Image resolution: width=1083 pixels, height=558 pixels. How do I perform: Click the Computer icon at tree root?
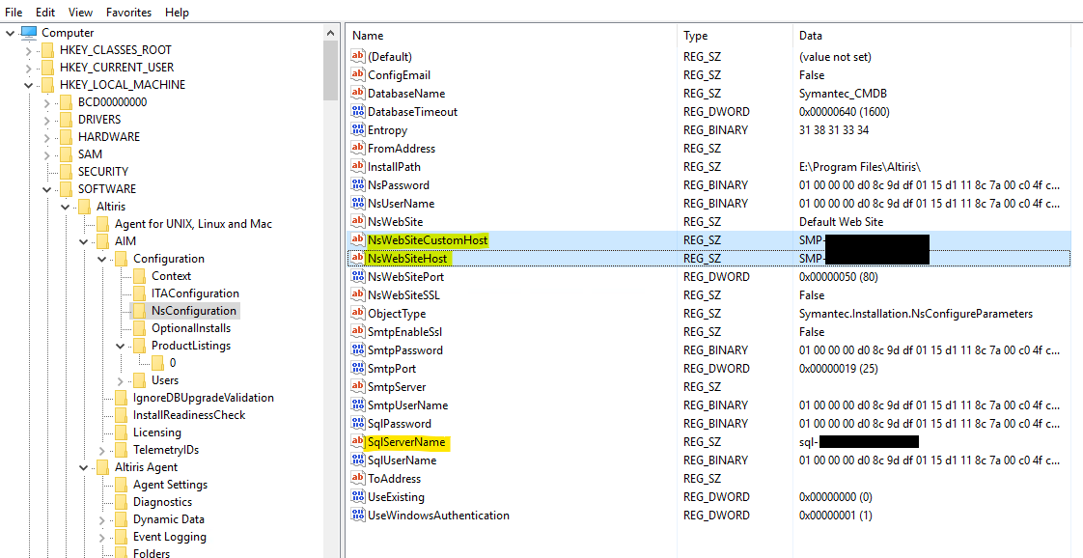click(29, 33)
